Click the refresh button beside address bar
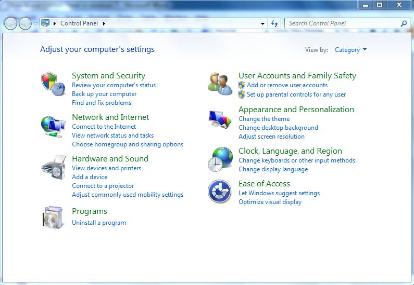Viewport: 414px width, 285px height. [x=274, y=23]
